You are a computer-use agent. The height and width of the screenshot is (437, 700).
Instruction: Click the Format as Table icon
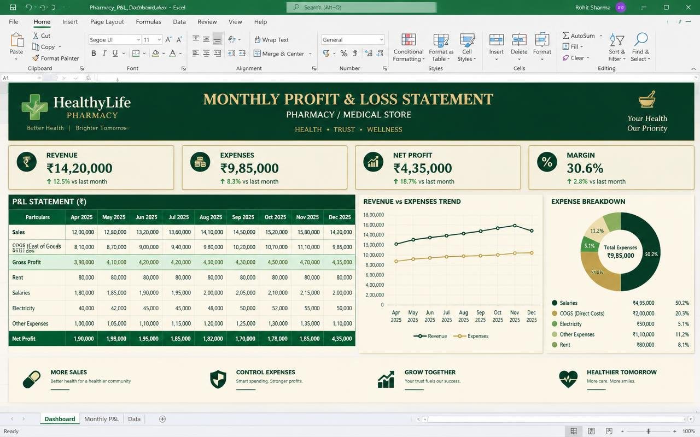pos(441,40)
